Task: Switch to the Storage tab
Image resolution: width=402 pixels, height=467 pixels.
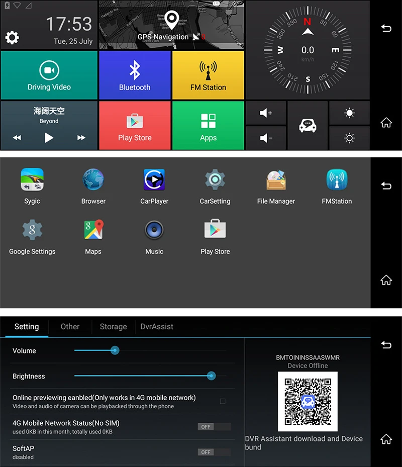Action: pyautogui.click(x=113, y=327)
